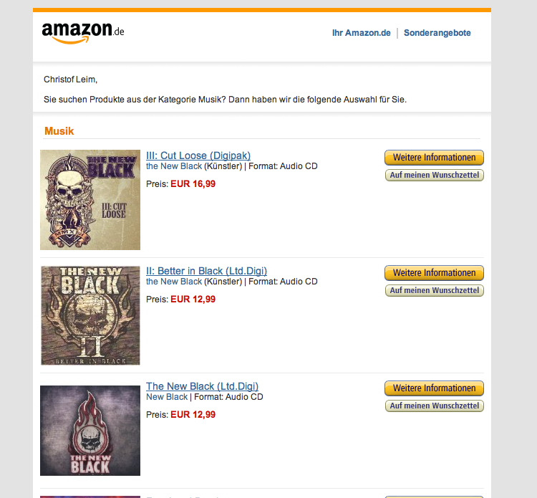Add The New Black (Ltd.Digi) to Wunschzettel
The image size is (537, 498).
[x=434, y=406]
